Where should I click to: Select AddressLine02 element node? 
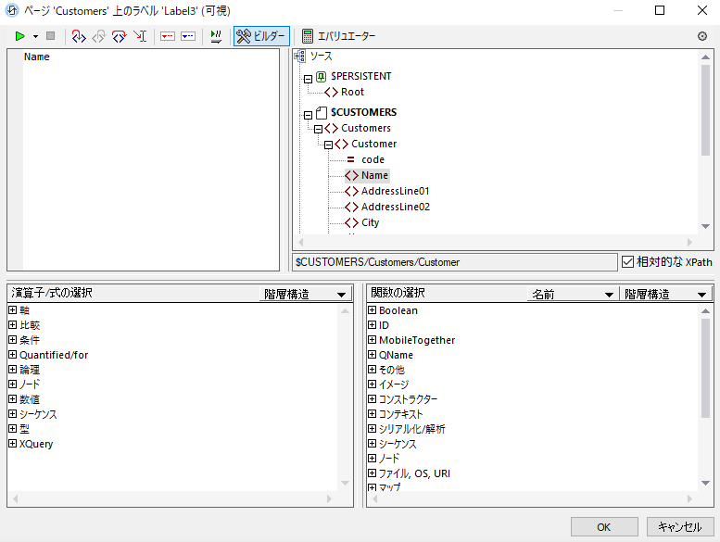coord(387,207)
